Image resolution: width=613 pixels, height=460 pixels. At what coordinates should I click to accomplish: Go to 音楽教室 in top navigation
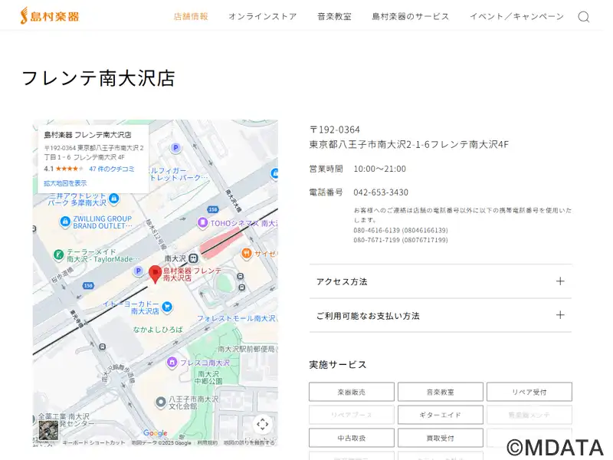click(334, 16)
